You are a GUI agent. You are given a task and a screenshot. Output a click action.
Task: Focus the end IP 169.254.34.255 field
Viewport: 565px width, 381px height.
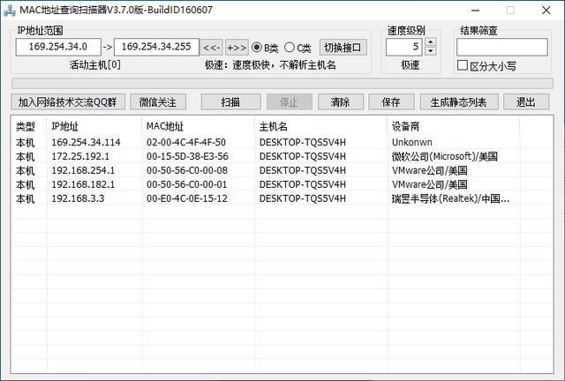[x=156, y=47]
